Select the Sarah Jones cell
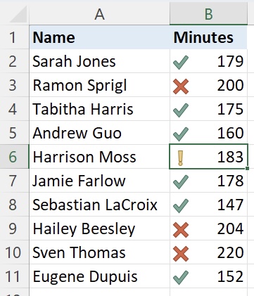 (99, 61)
